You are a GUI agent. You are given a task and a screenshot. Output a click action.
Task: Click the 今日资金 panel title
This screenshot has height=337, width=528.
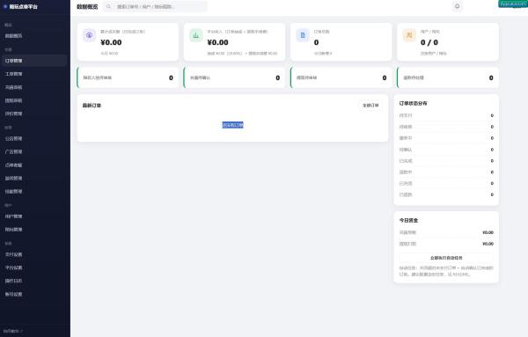pyautogui.click(x=408, y=220)
